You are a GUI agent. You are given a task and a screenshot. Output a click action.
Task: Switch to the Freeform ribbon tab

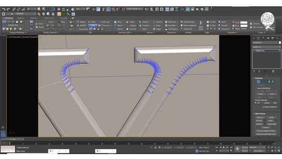click(21, 18)
